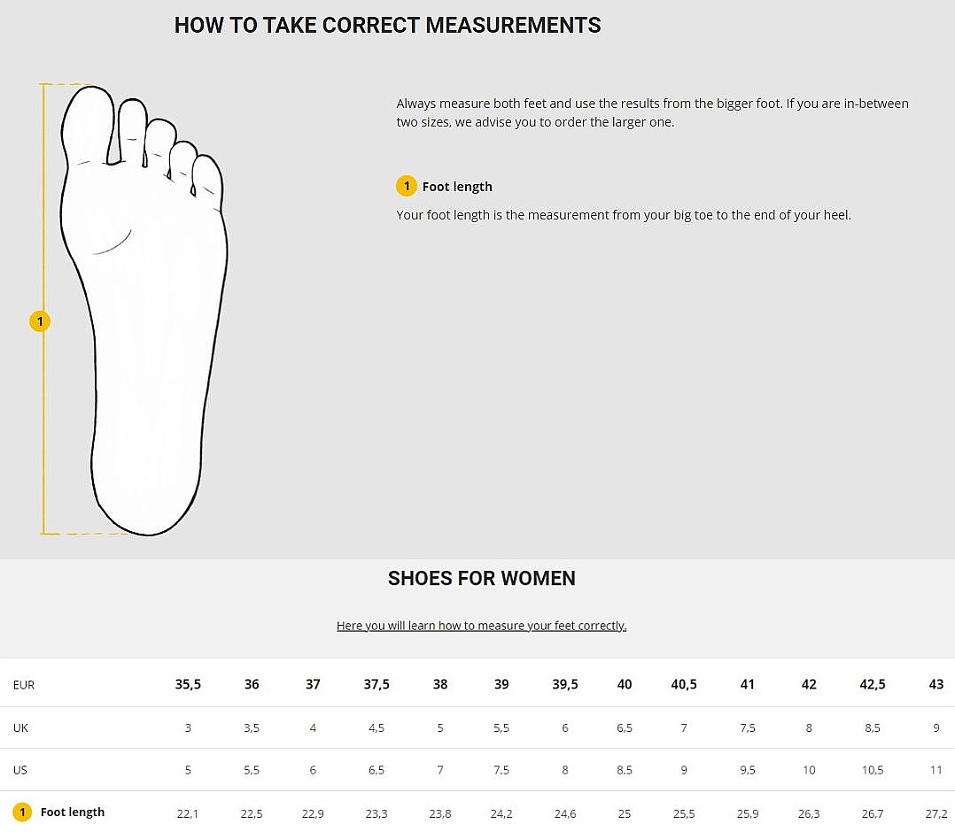Click the bold Foot length heading above the description
This screenshot has height=839, width=955.
[457, 187]
